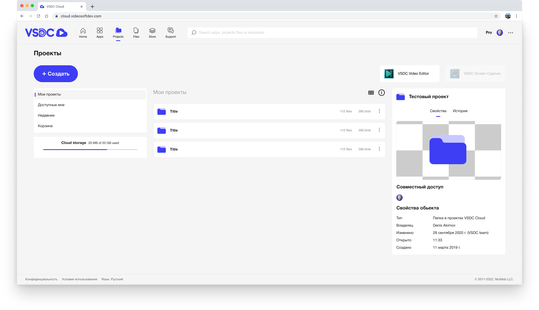The image size is (539, 310).
Task: Click the info icon above project list
Action: point(382,92)
